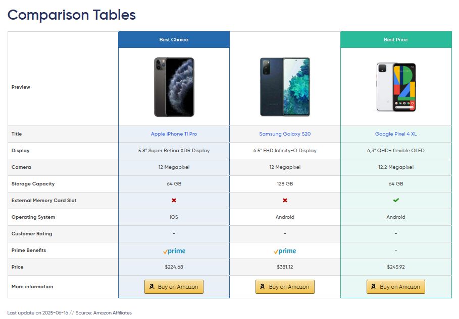
Task: Click the Best Price green ribbon header
Action: click(396, 40)
